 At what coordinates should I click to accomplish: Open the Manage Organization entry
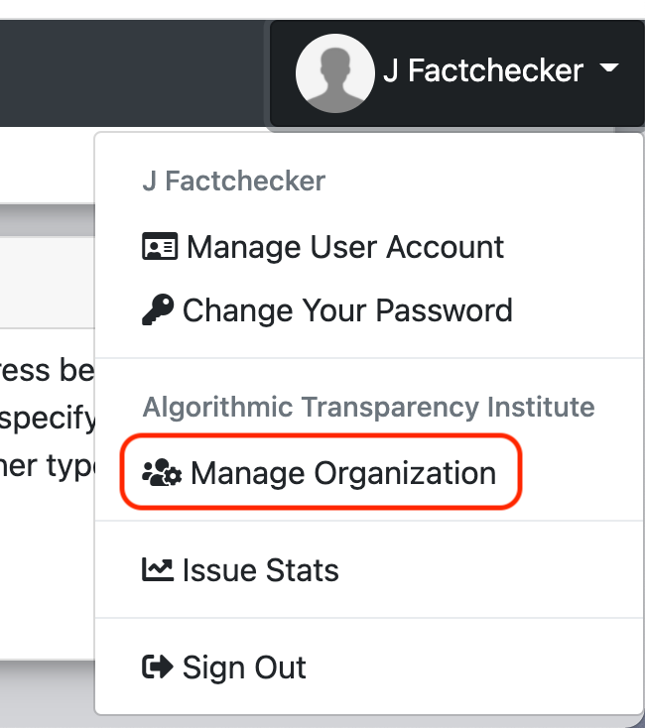click(x=342, y=473)
